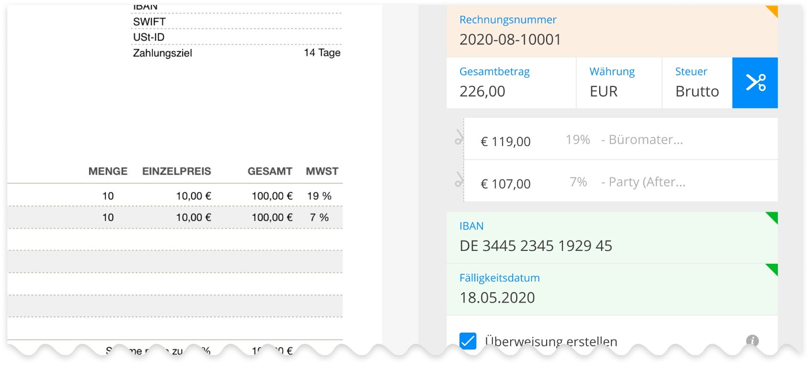Click the 100,00 € total in the 7 % row

tap(272, 217)
